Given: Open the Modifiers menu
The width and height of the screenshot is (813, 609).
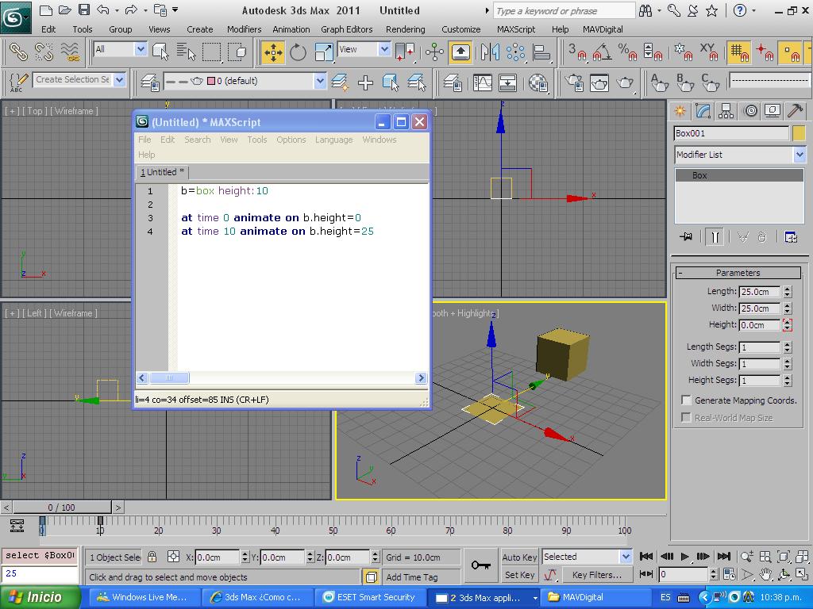Looking at the screenshot, I should 244,29.
